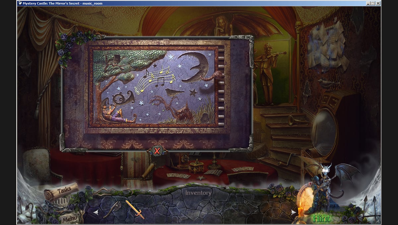This screenshot has height=225, width=398.
Task: Go to next inventory items with the right arrow
Action: click(294, 212)
